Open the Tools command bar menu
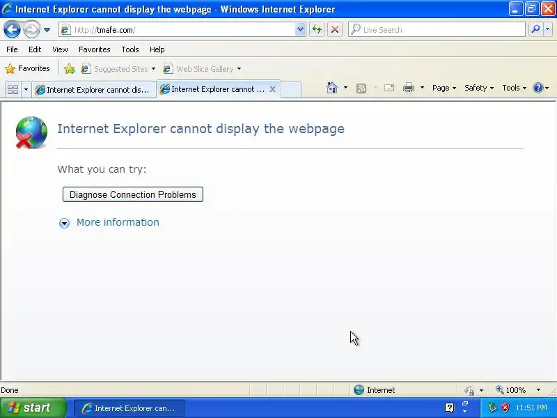 [514, 88]
